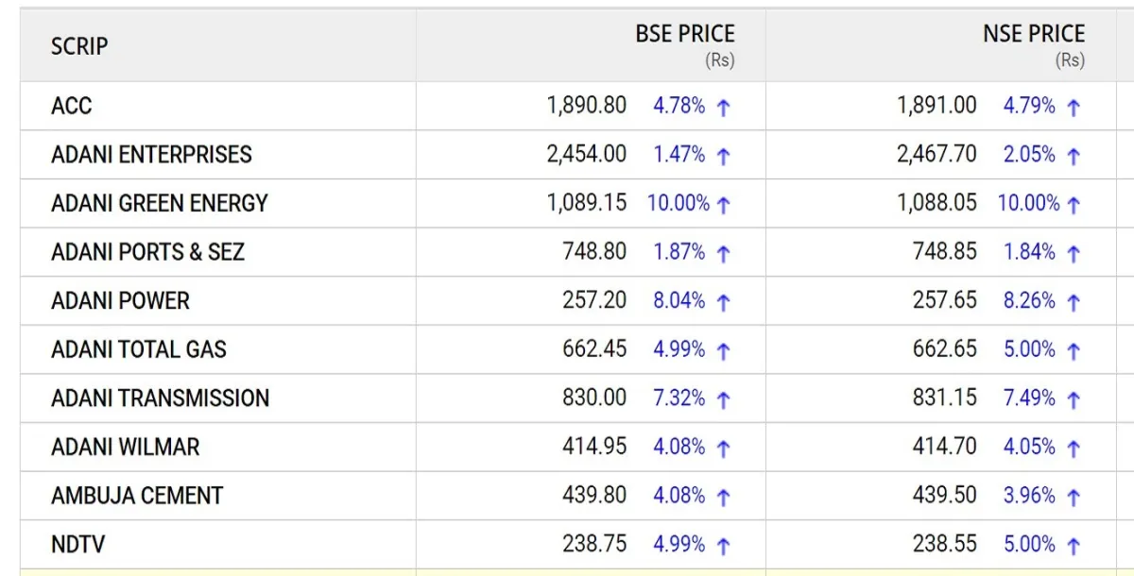This screenshot has width=1134, height=576.
Task: Click the up arrow next to Ambuja Cement BSE 4.08%
Action: click(x=724, y=497)
